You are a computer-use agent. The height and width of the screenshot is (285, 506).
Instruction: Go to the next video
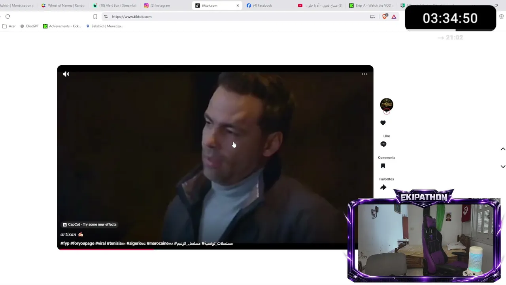pyautogui.click(x=503, y=167)
